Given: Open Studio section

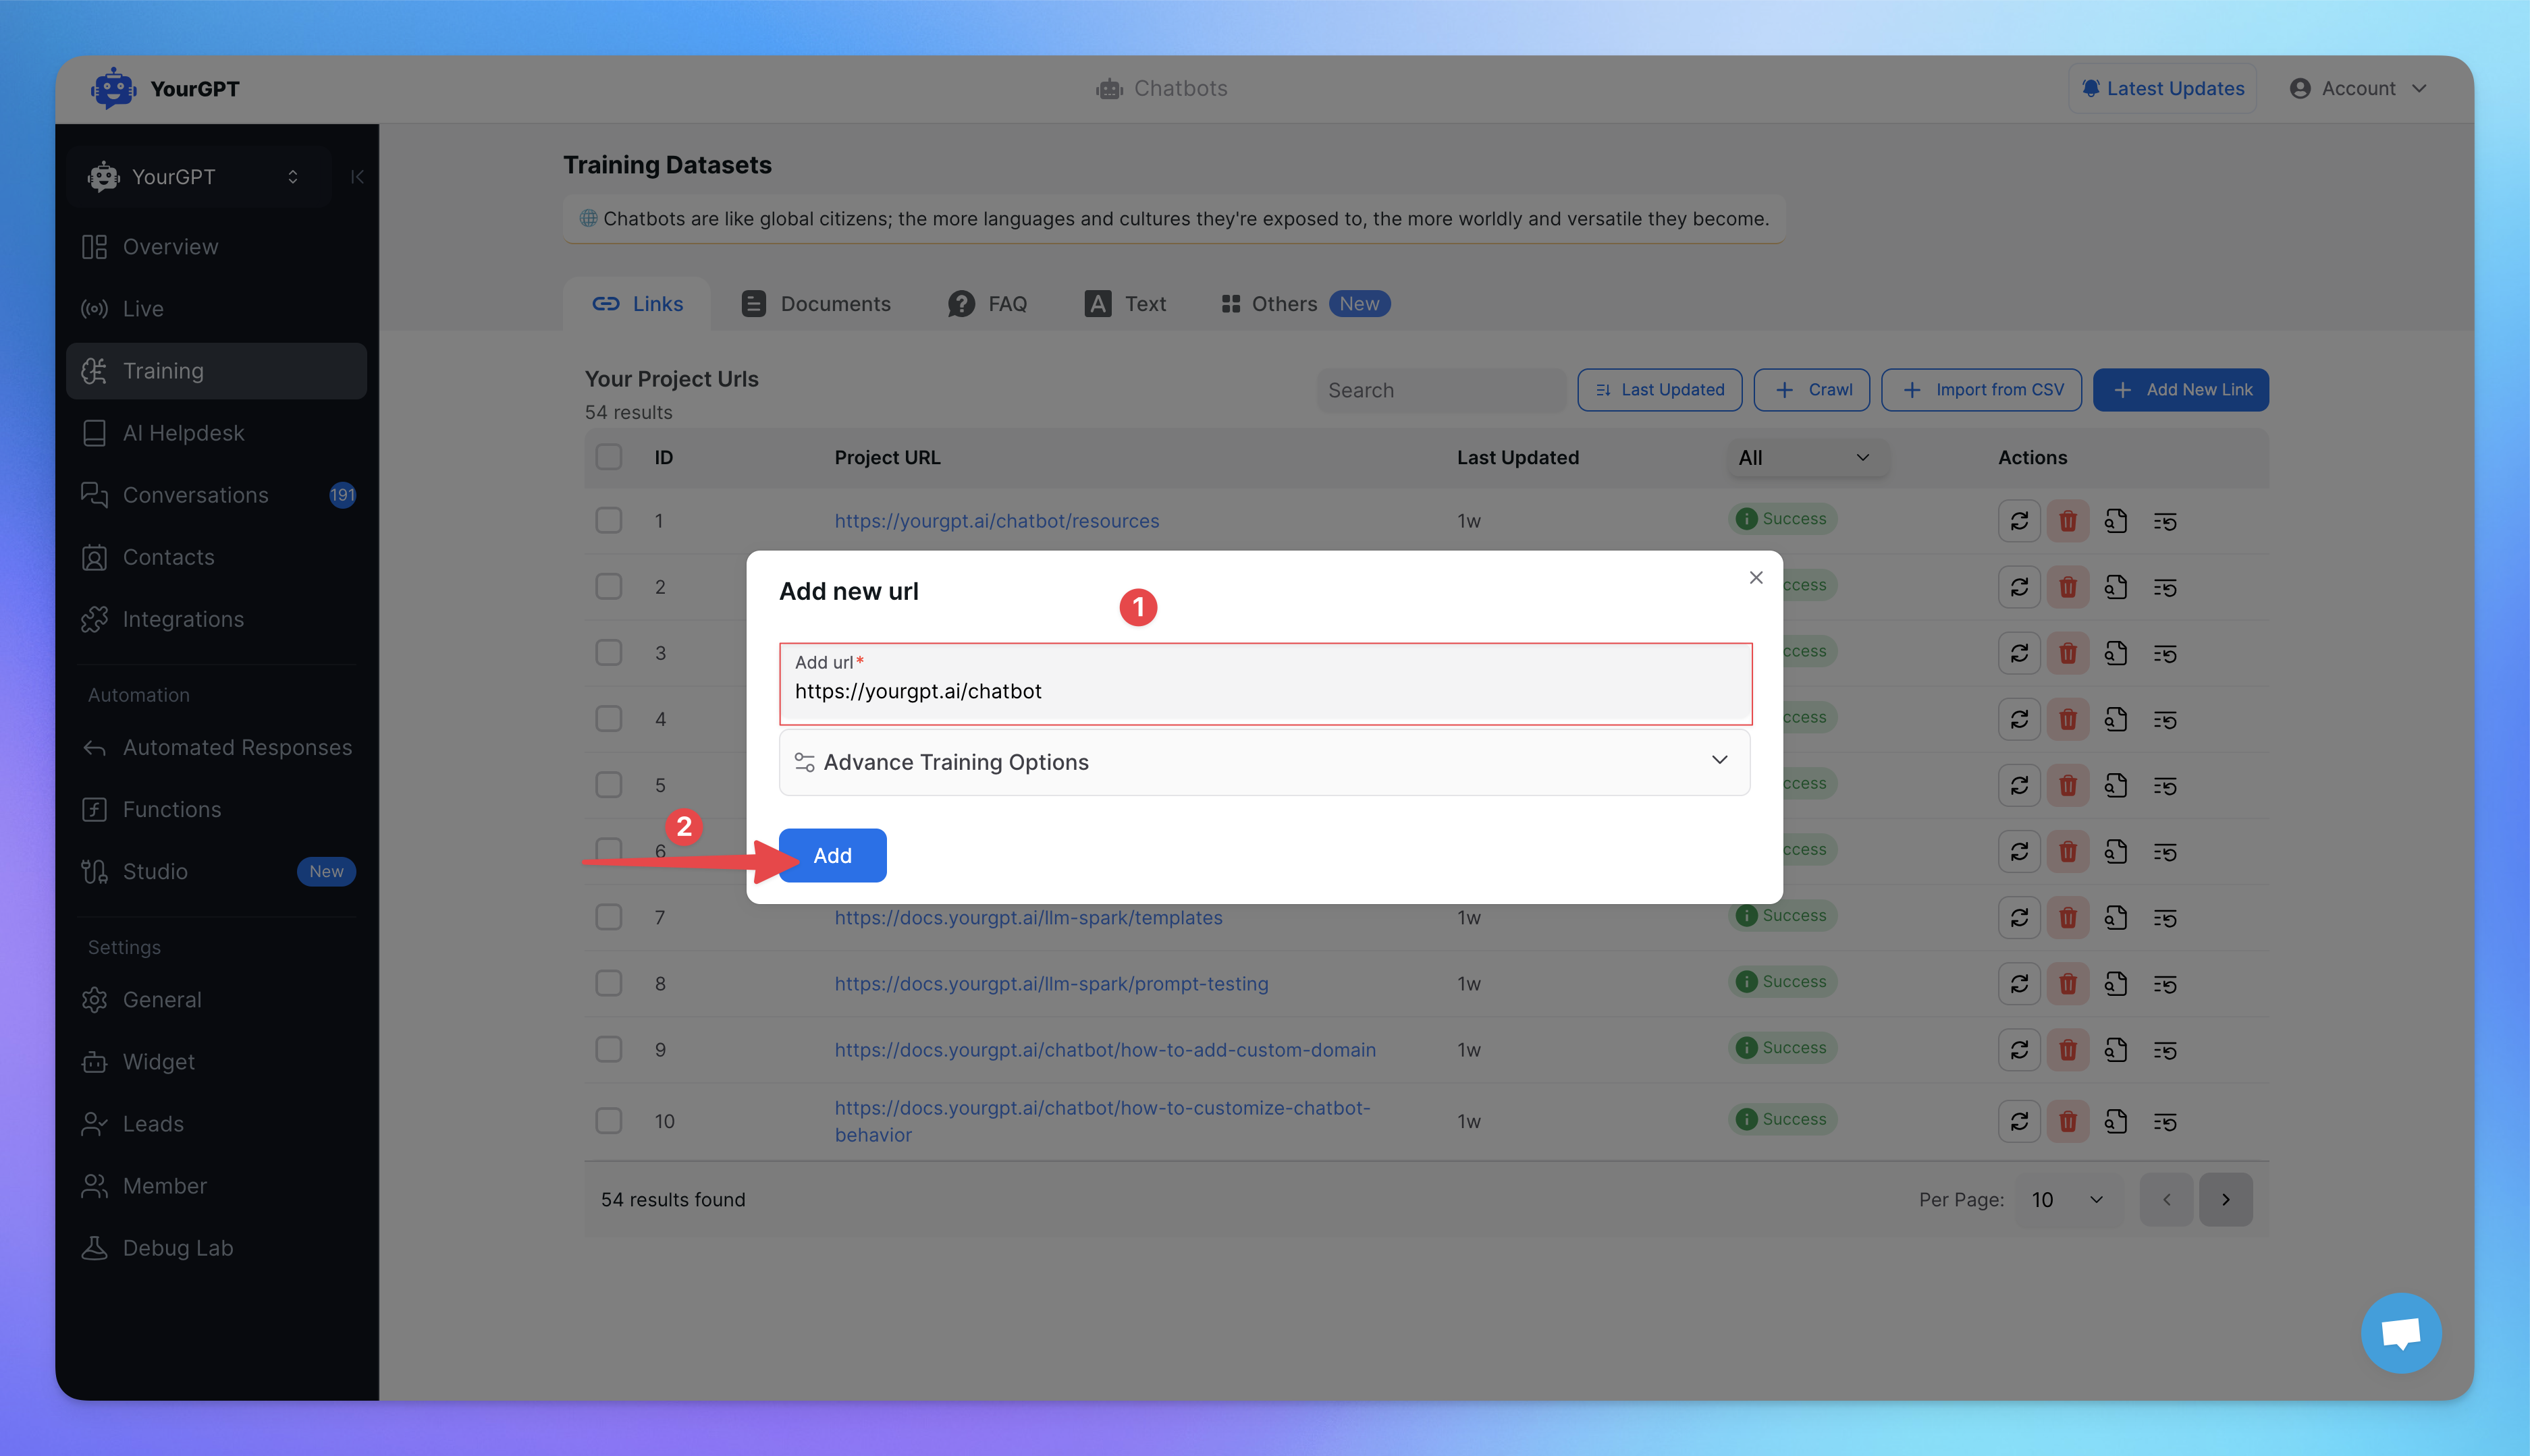Looking at the screenshot, I should click(216, 871).
